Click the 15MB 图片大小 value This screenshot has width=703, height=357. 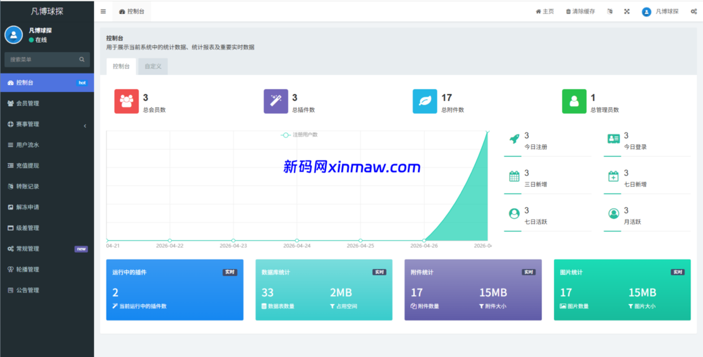643,293
